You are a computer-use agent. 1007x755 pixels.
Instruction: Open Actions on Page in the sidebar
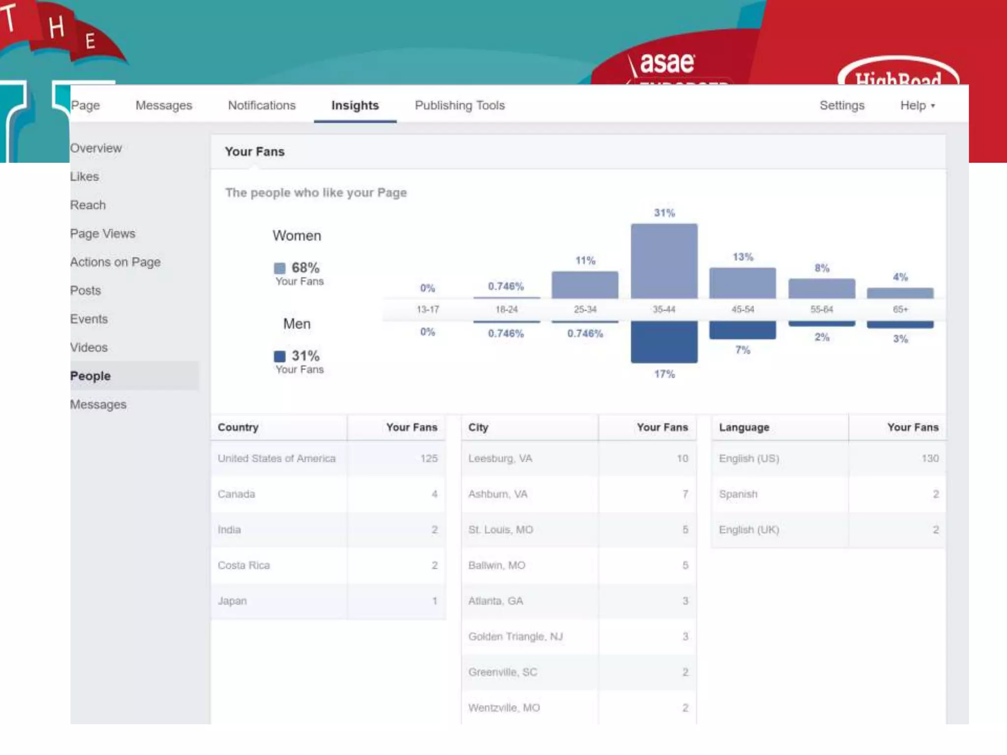[x=116, y=262]
